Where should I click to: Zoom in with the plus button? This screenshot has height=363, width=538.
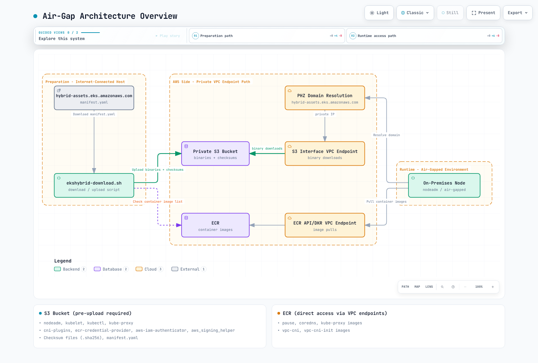(x=493, y=287)
